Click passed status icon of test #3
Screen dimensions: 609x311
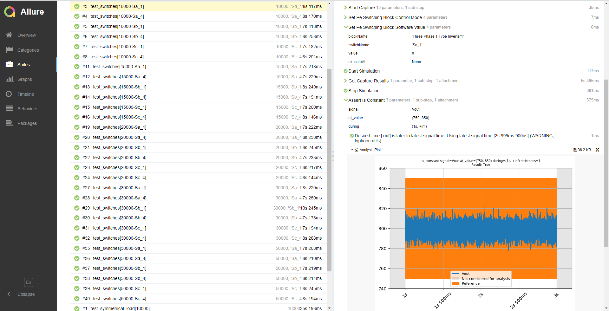point(77,6)
